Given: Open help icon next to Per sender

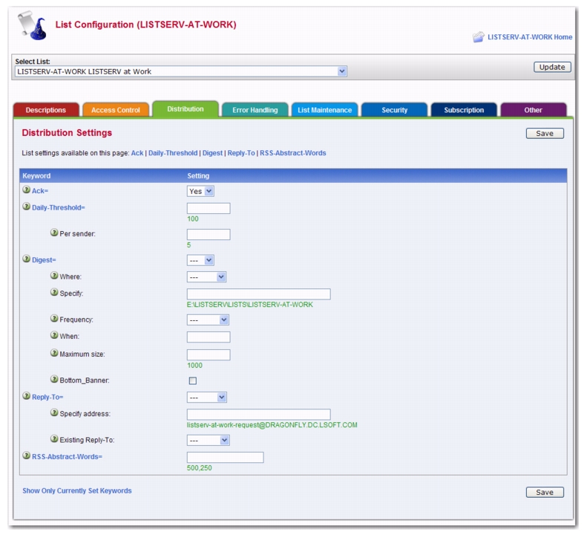Looking at the screenshot, I should [54, 233].
